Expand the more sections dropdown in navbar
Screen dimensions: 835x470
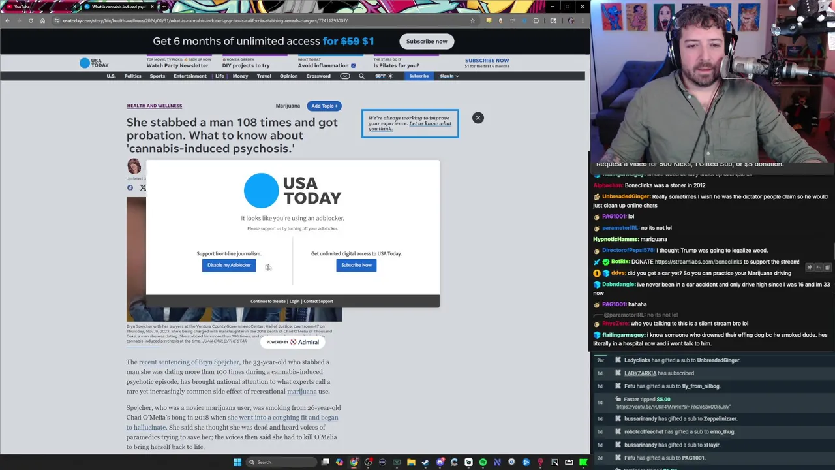pyautogui.click(x=345, y=76)
